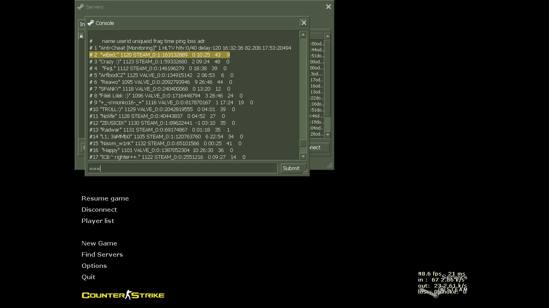
Task: Select the "Crazy :)" player line
Action: (159, 62)
